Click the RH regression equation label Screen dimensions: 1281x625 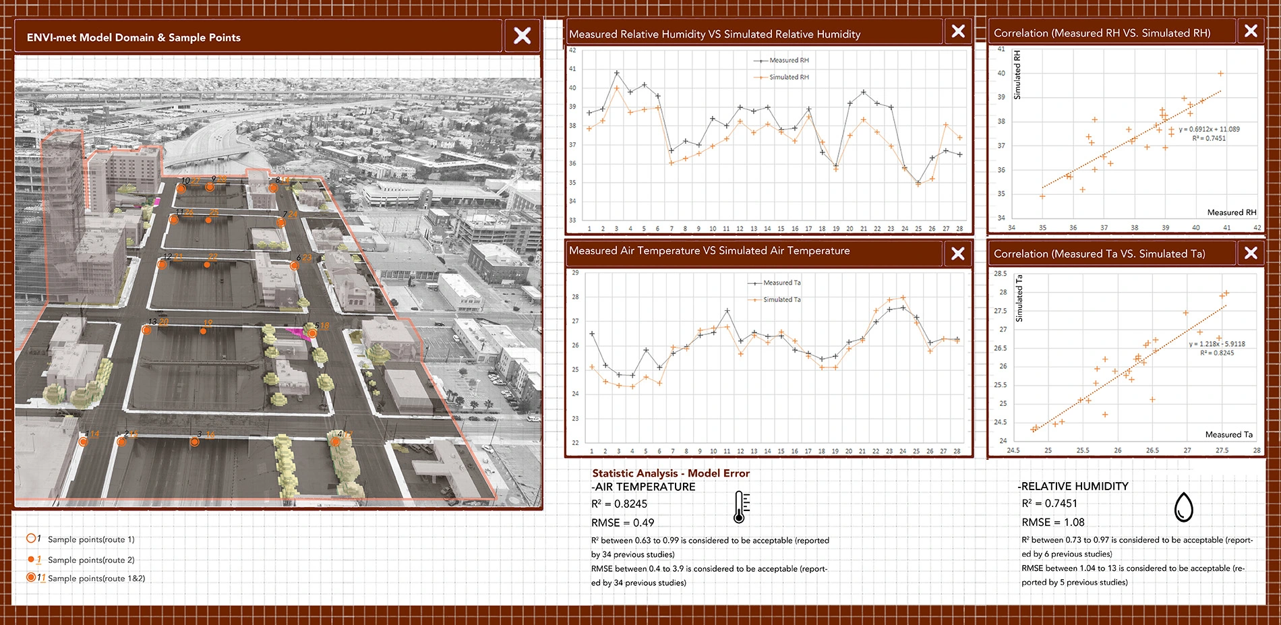tap(1209, 129)
